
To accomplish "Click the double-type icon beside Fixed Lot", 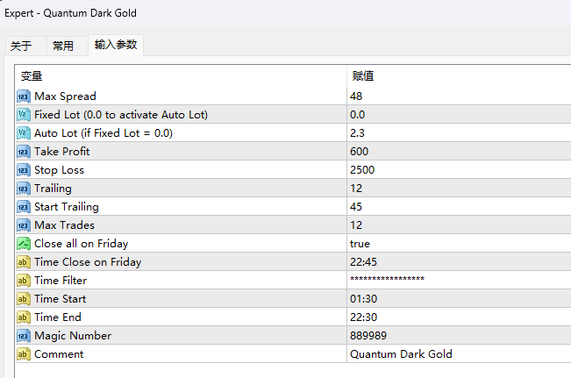I will [24, 115].
